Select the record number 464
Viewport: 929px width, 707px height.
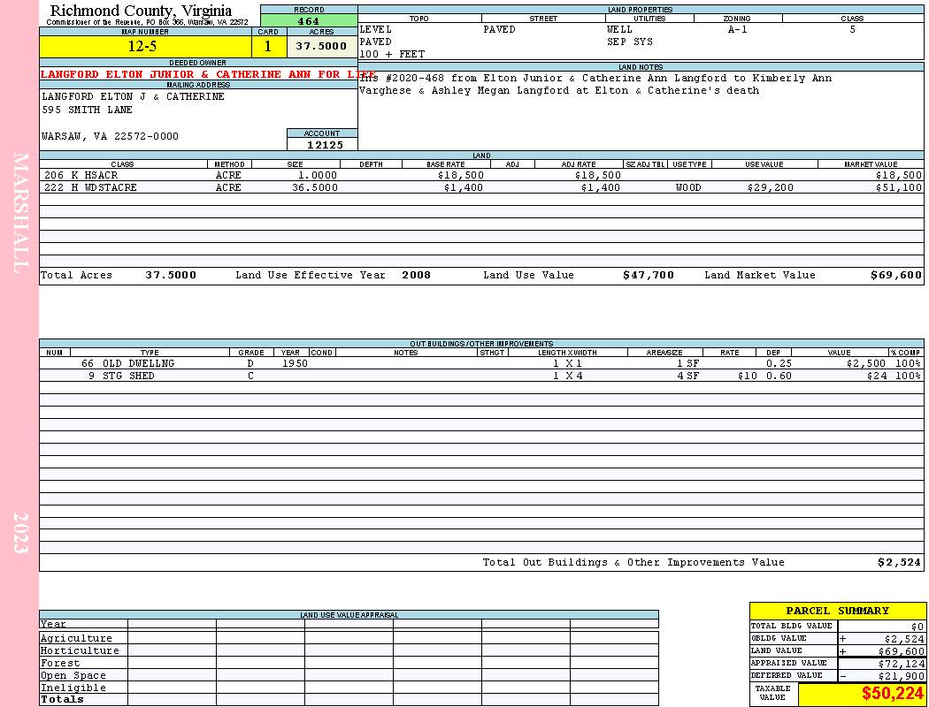(x=309, y=20)
